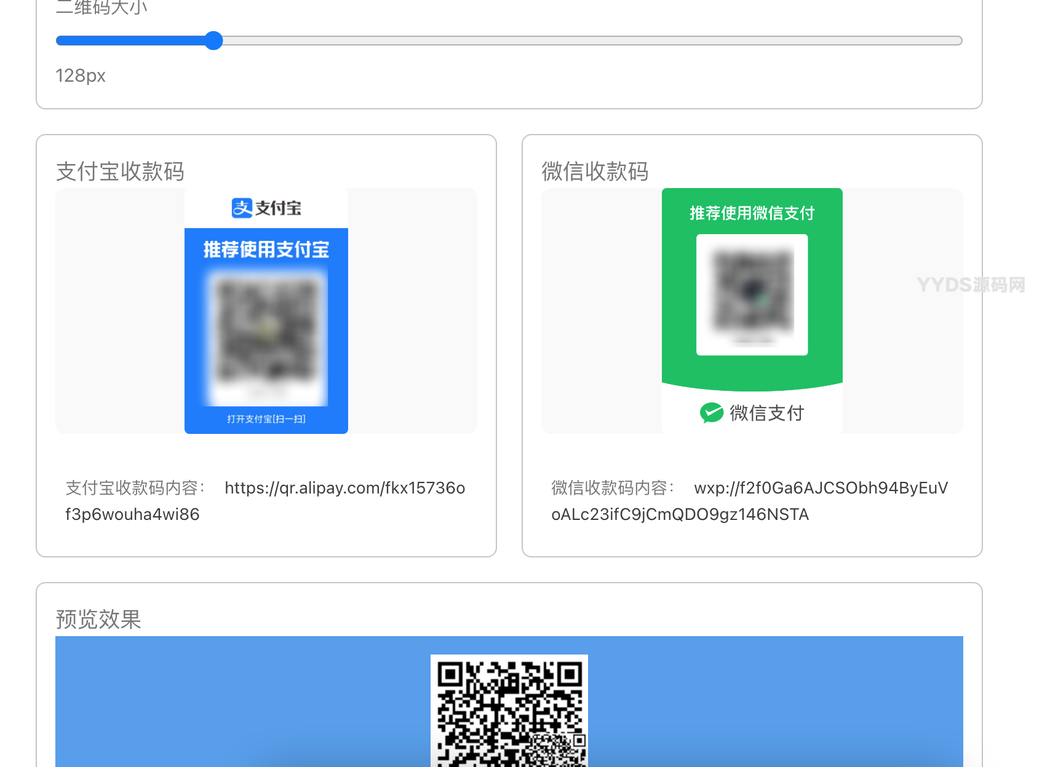Click the 打开支付宝[扫一扫] caption
The image size is (1058, 767).
pyautogui.click(x=266, y=419)
